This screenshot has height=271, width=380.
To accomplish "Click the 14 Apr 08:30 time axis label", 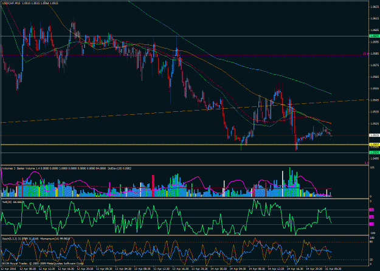I will click(257, 269).
